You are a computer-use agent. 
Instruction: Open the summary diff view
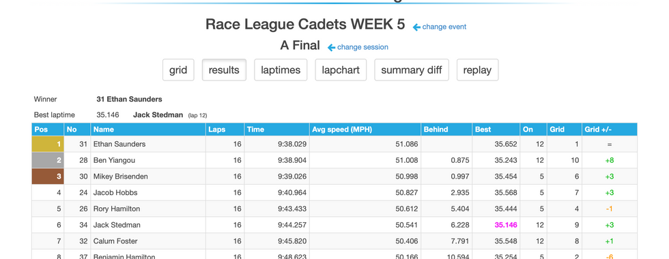[x=412, y=70]
